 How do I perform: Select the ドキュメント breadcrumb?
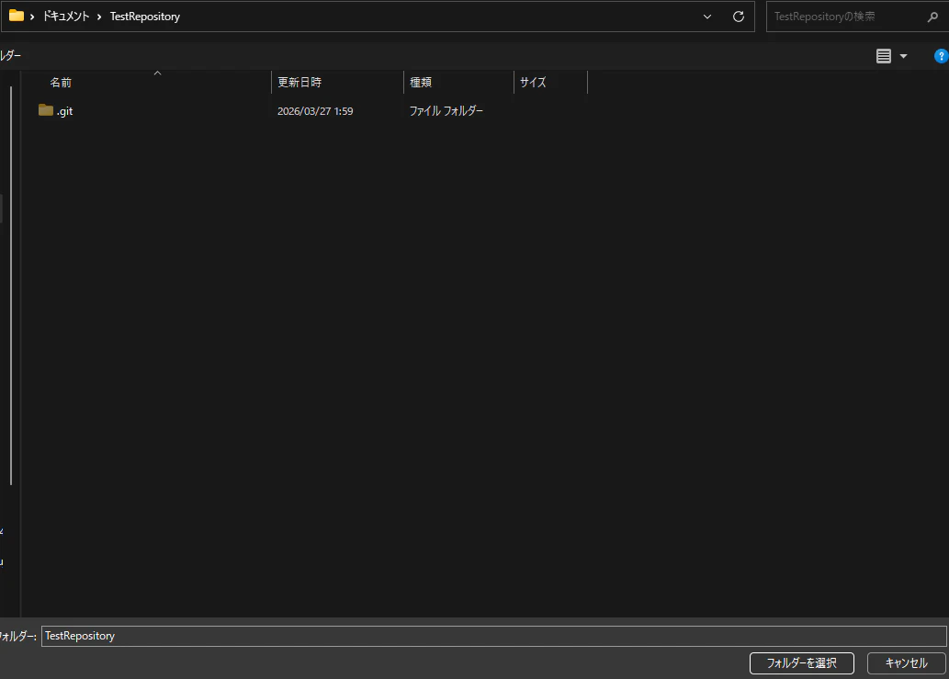tap(65, 17)
